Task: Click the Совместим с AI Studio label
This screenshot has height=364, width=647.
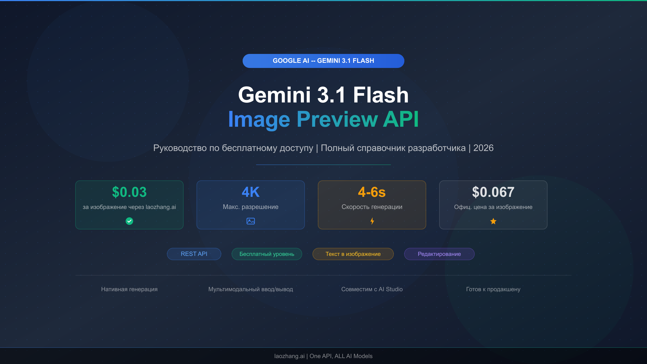Action: (372, 289)
